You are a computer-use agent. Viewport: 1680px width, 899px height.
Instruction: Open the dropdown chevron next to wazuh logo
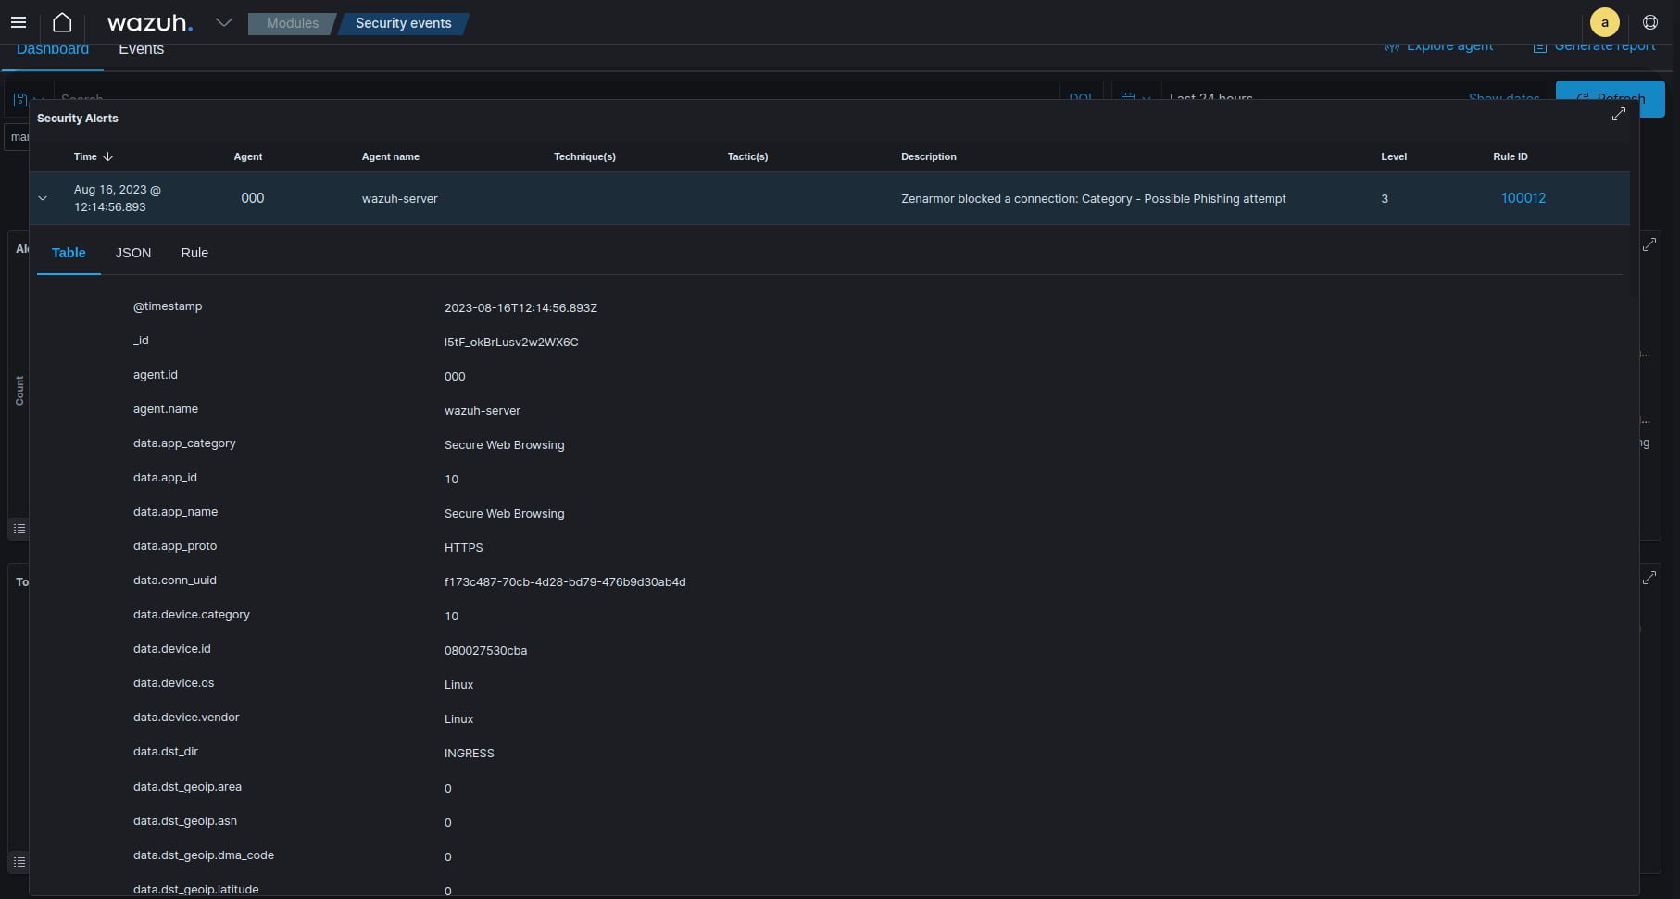pos(223,22)
